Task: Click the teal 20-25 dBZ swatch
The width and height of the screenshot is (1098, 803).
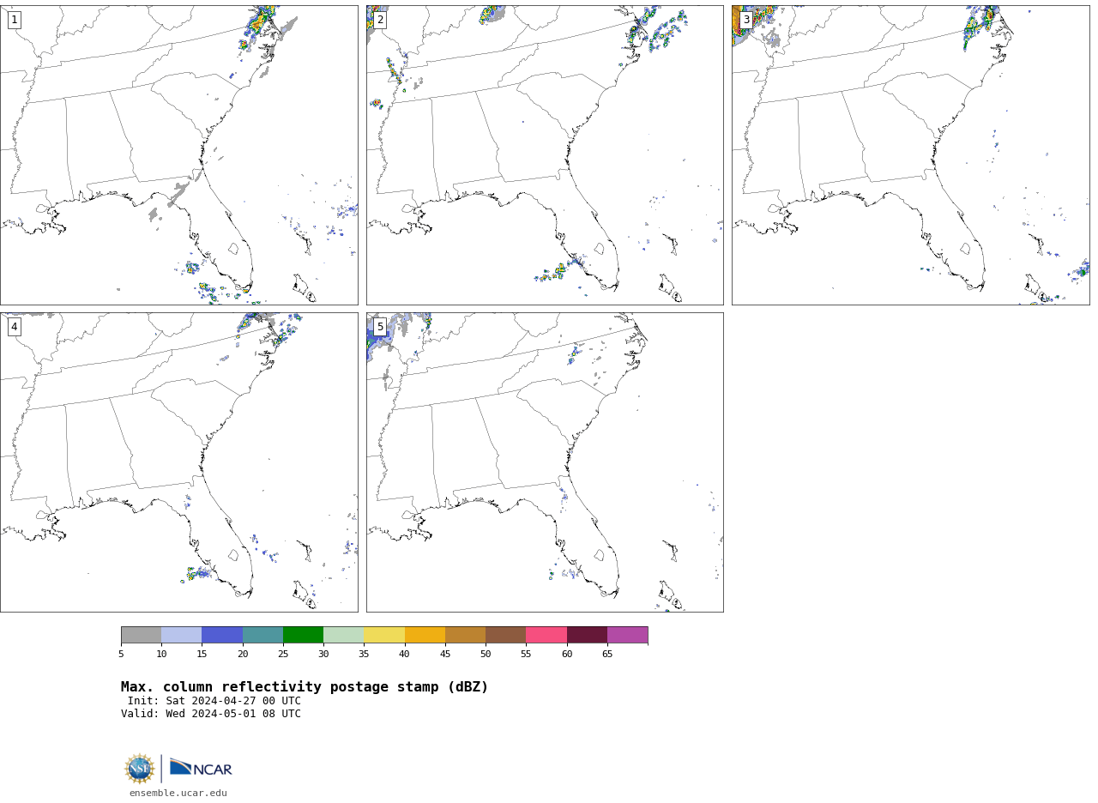Action: (x=262, y=635)
